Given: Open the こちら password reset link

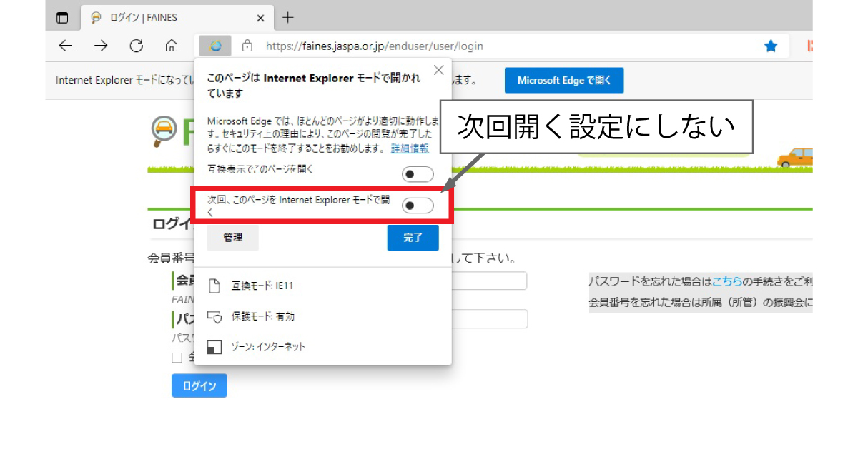Looking at the screenshot, I should (726, 281).
